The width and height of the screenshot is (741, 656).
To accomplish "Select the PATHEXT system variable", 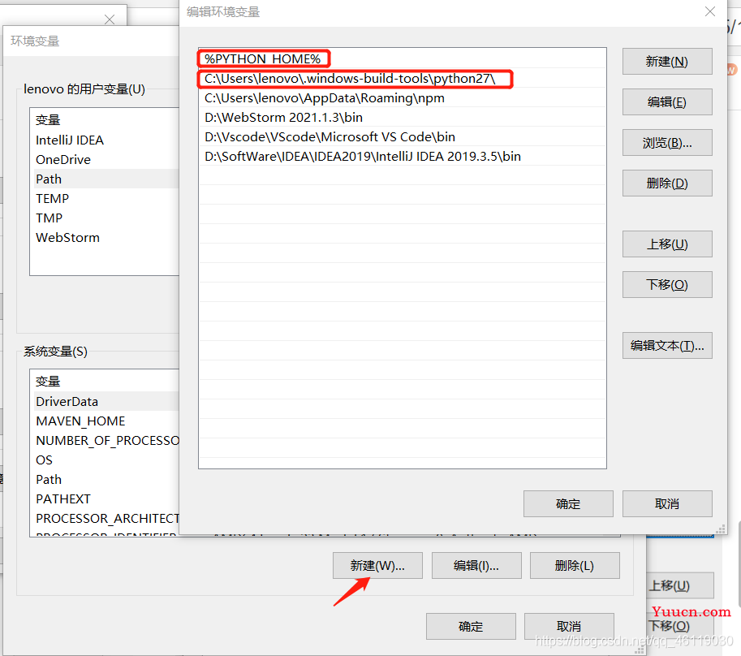I will pyautogui.click(x=105, y=498).
